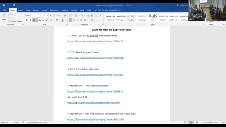Clear all formatting from selection
Image resolution: width=226 pixels, height=127 pixels.
pos(65,16)
